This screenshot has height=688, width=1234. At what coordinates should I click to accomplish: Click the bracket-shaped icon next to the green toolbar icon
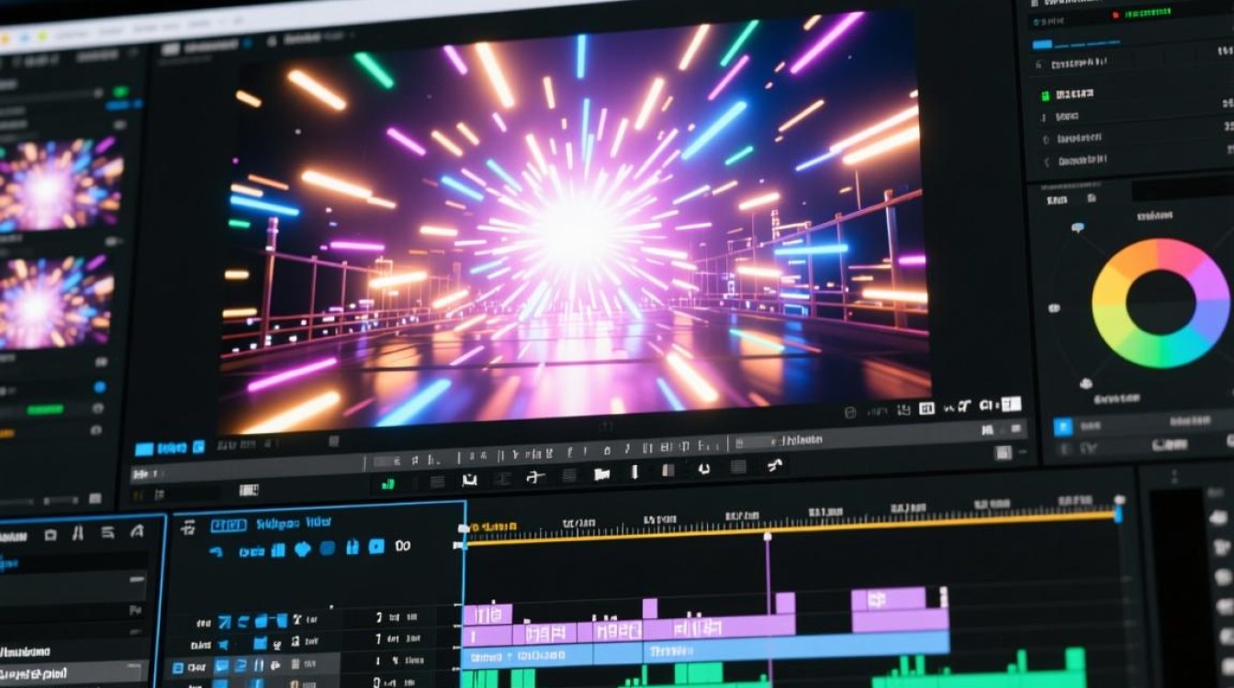(x=470, y=479)
